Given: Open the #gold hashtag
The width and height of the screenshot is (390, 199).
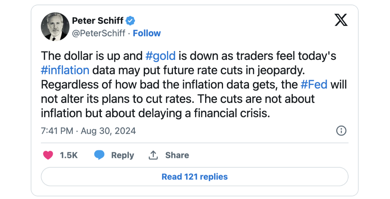Looking at the screenshot, I should point(160,56).
